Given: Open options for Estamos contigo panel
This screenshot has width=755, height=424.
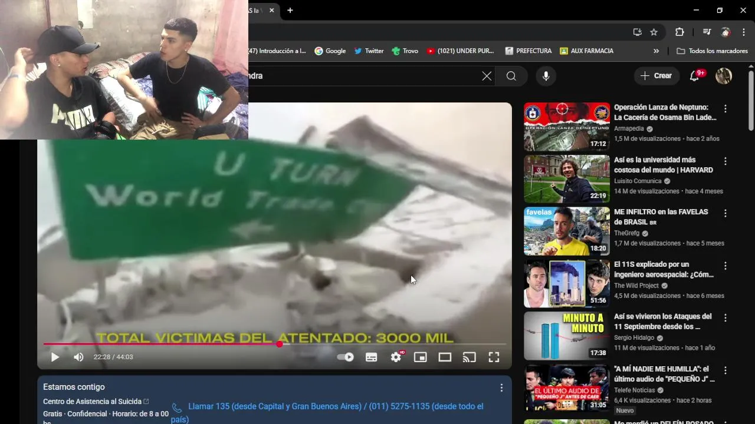Looking at the screenshot, I should [x=501, y=388].
